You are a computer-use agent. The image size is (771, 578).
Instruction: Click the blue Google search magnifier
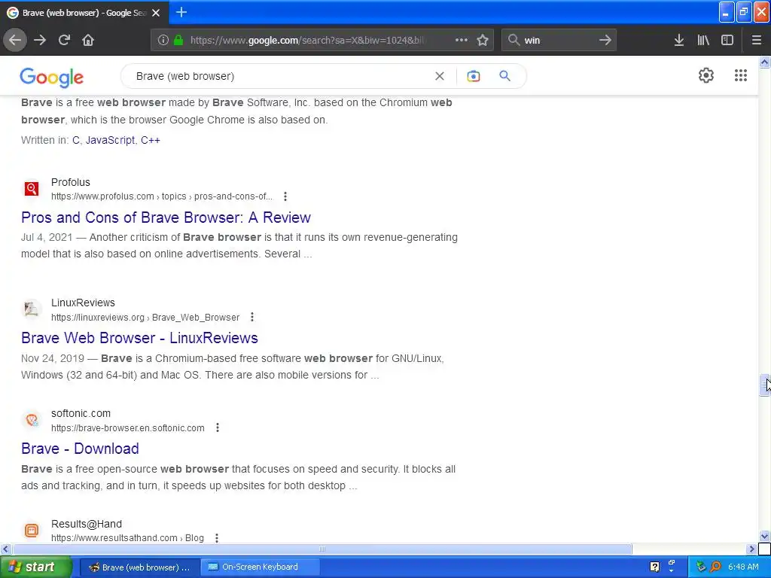(504, 76)
